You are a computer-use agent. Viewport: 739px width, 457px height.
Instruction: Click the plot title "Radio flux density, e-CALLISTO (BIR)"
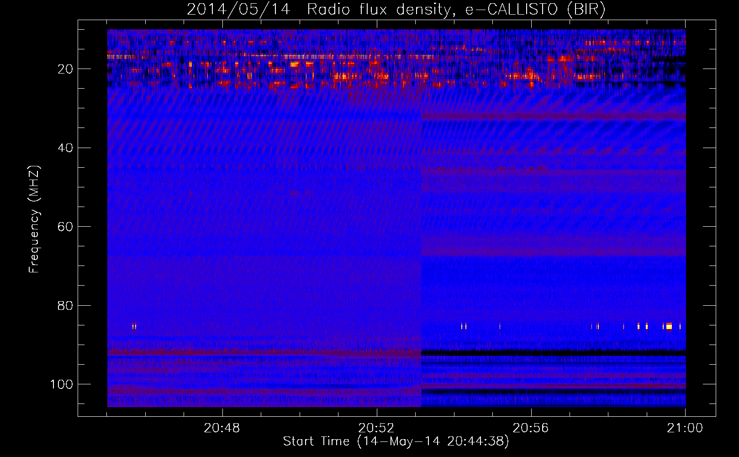456,9
